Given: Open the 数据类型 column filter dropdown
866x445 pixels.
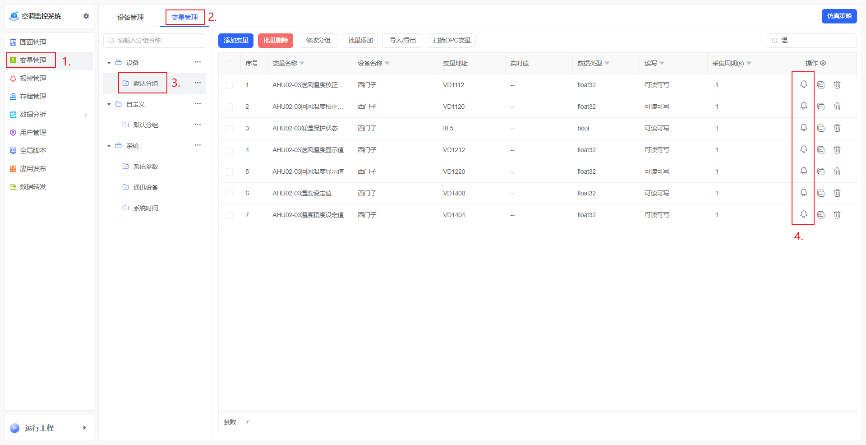Looking at the screenshot, I should [x=607, y=63].
